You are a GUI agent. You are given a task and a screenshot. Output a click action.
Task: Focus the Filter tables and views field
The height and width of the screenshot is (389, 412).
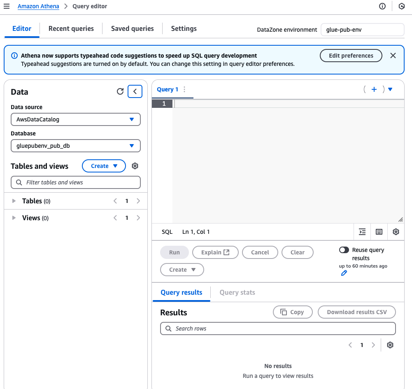point(76,182)
